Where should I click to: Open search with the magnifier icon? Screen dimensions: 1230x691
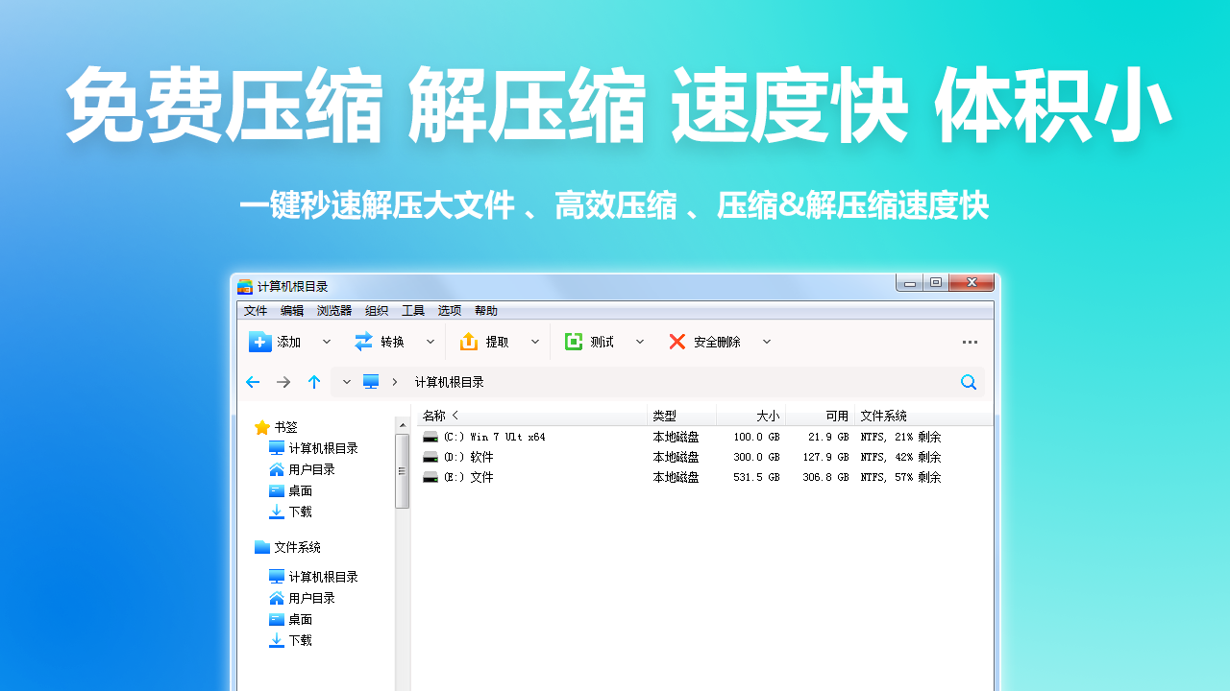click(x=969, y=382)
